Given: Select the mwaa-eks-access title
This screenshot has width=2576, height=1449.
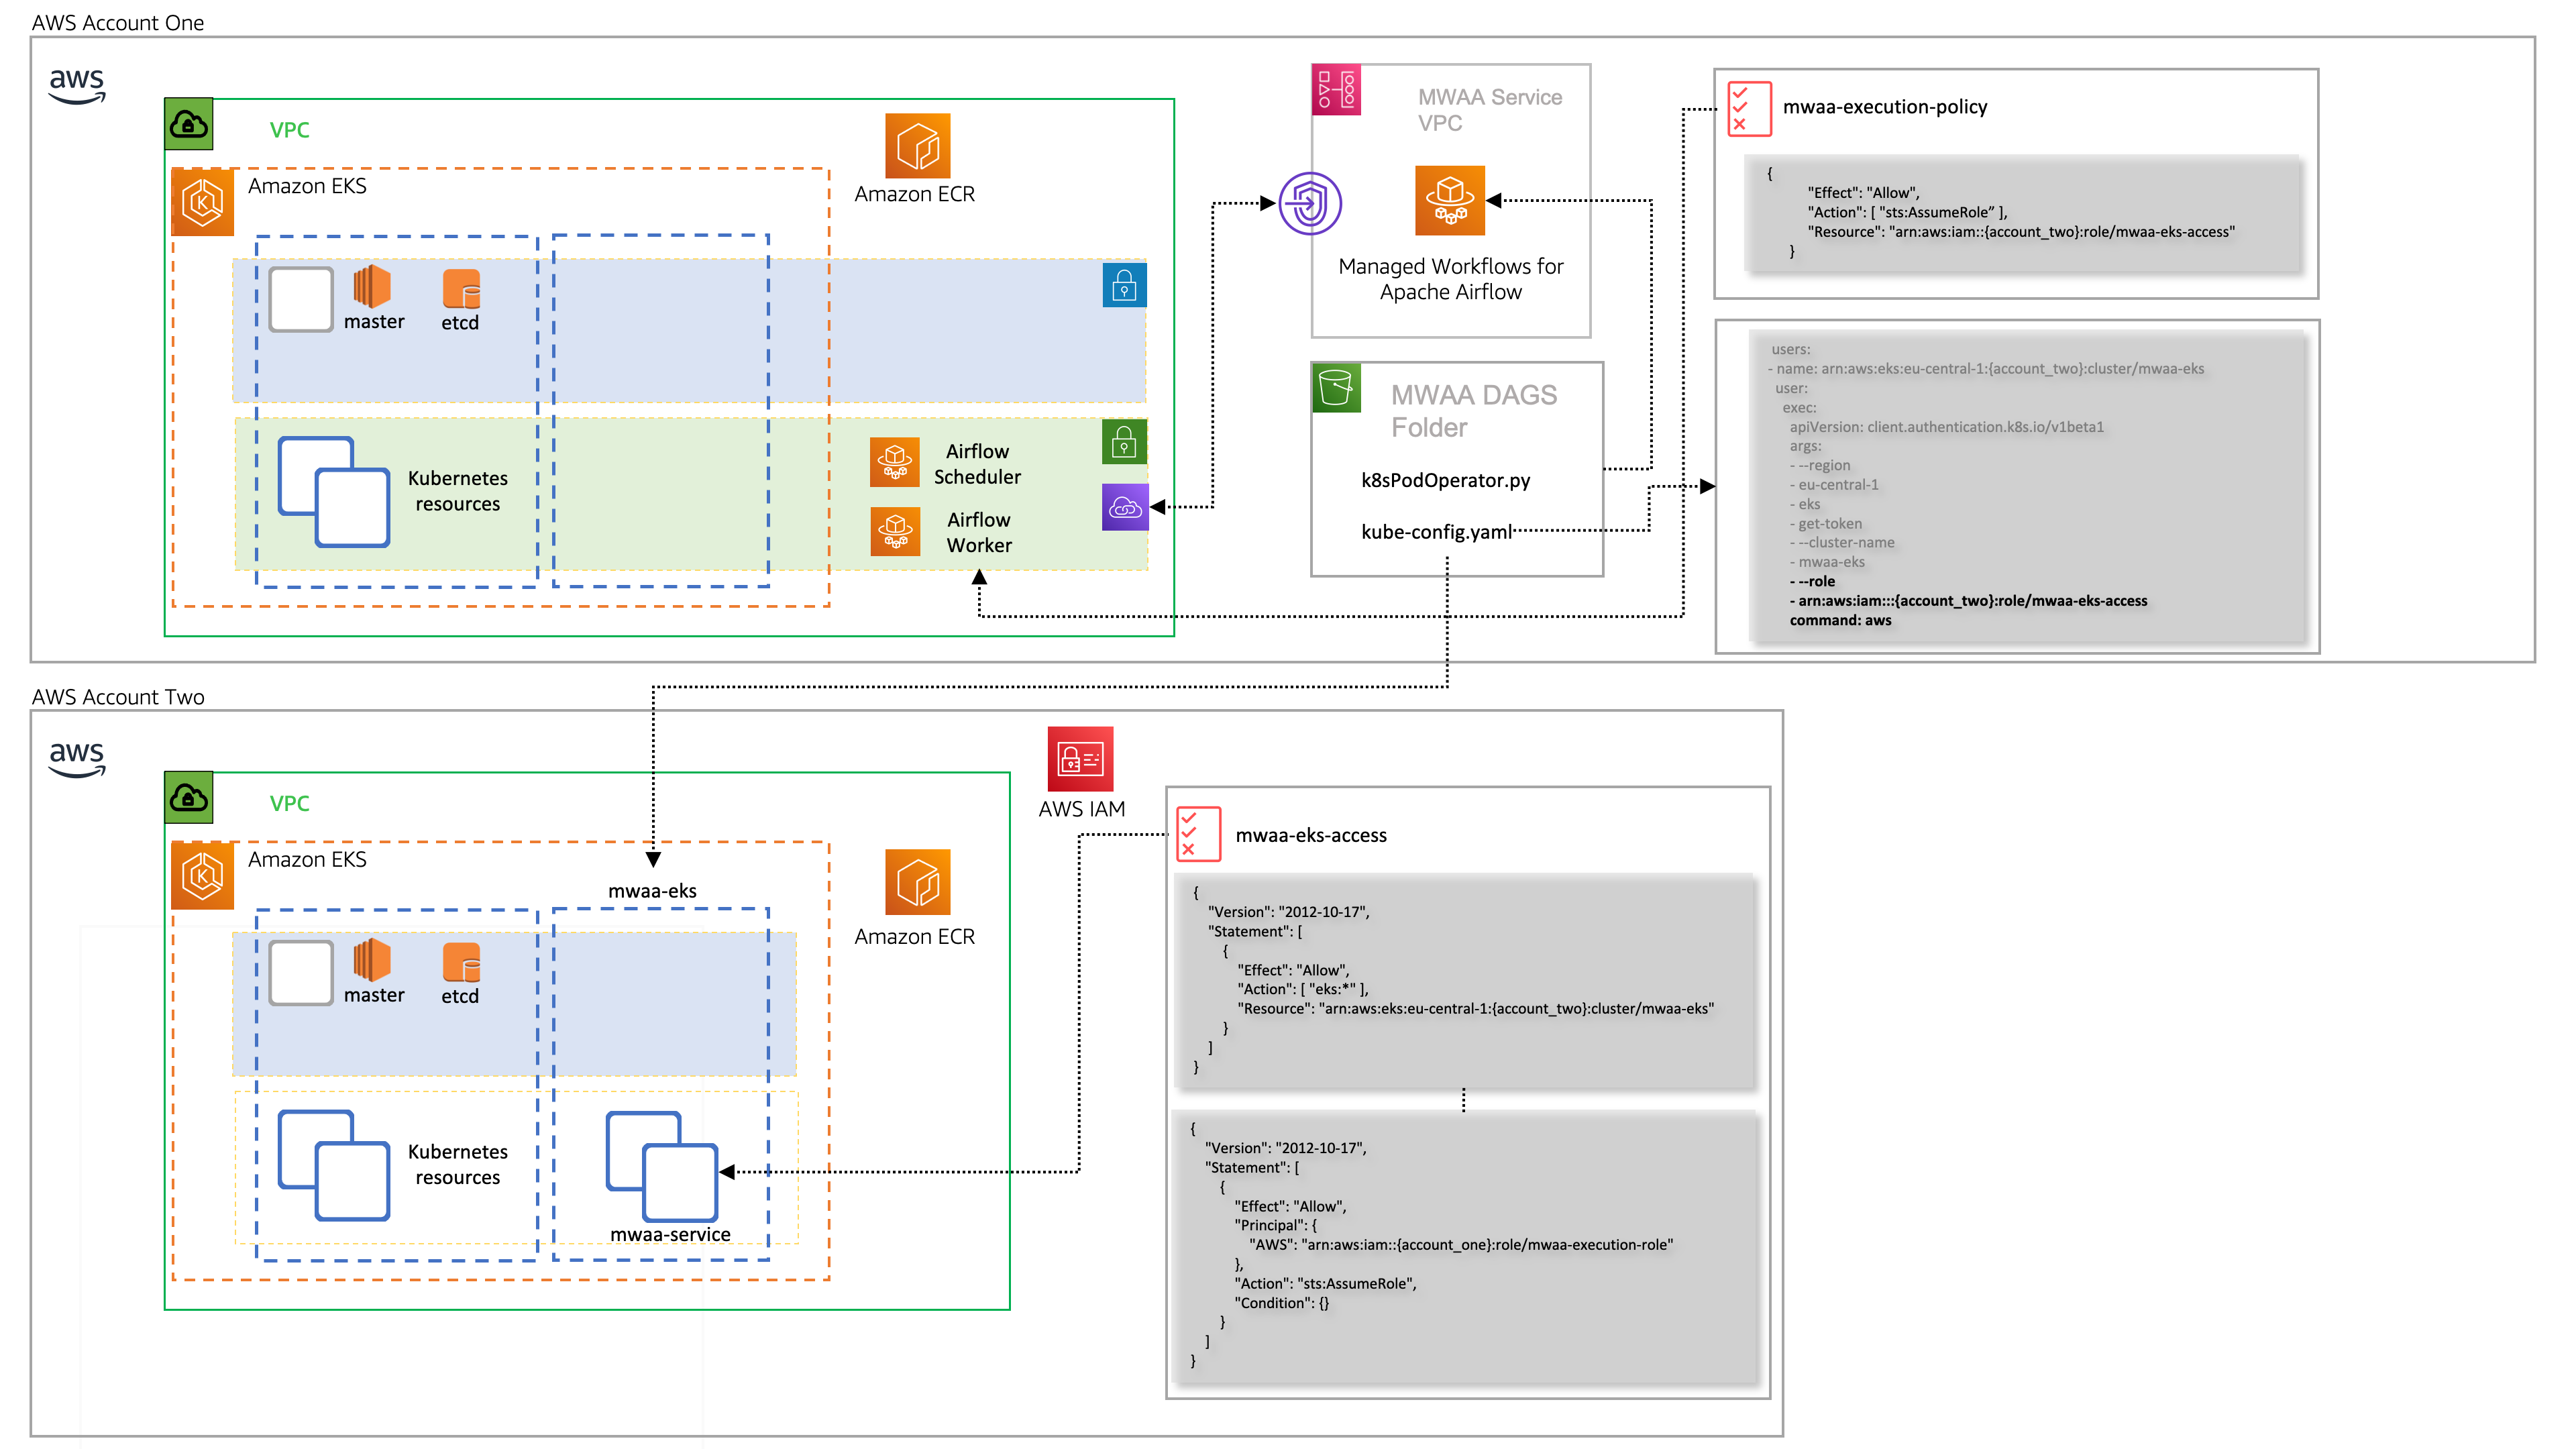Looking at the screenshot, I should point(1311,835).
